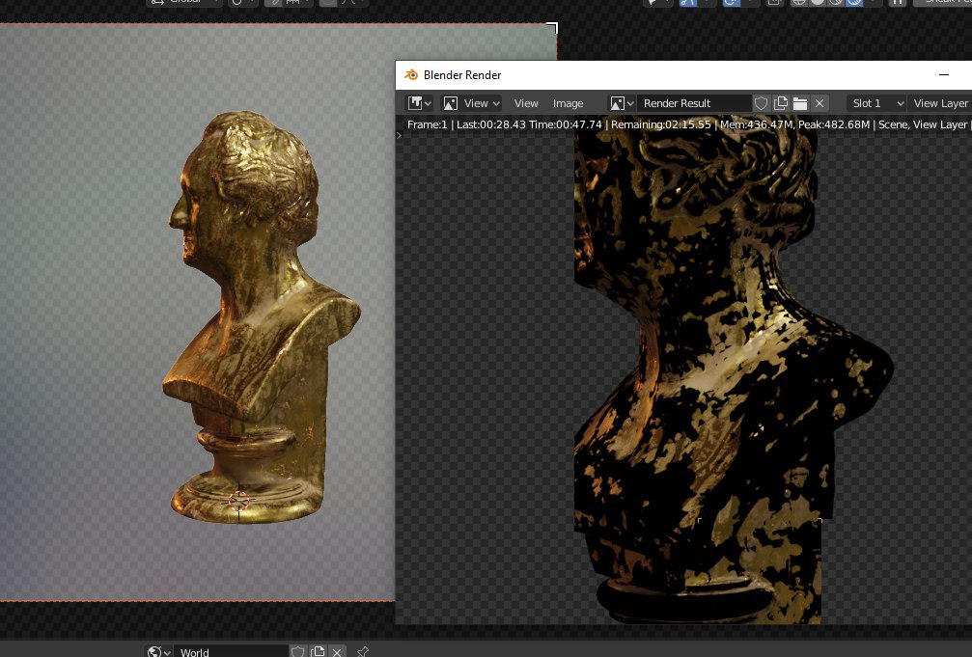
Task: Click the 'Time:00:47.74' status text
Action: (x=566, y=124)
